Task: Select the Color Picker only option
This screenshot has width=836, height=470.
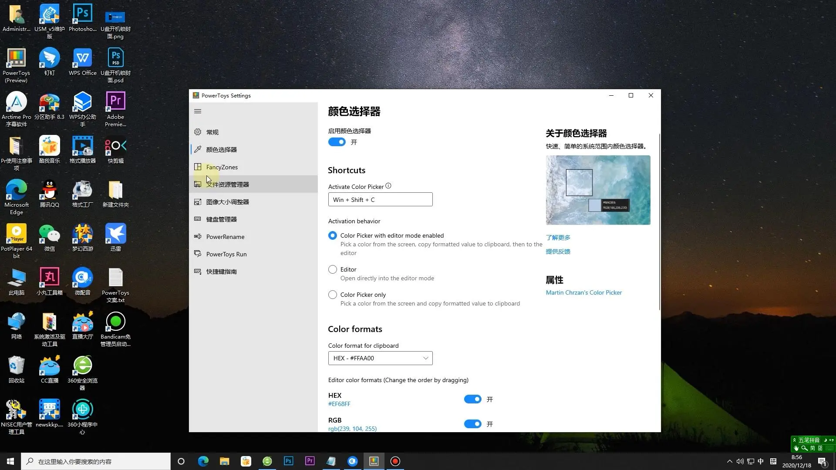Action: [x=333, y=295]
